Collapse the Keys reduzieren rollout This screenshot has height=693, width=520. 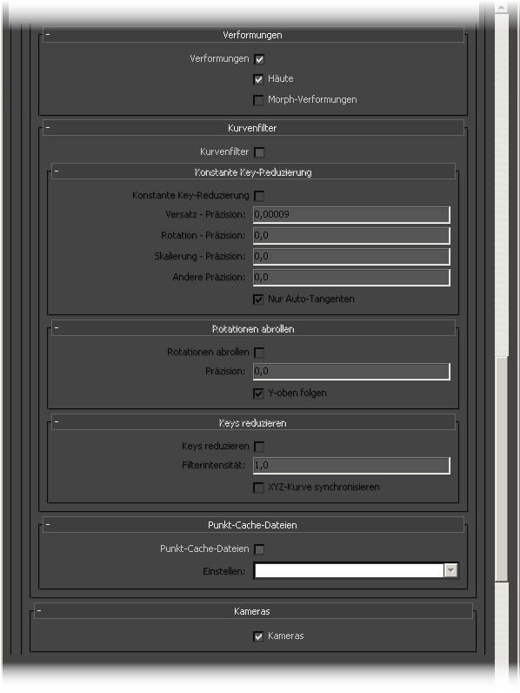(253, 423)
